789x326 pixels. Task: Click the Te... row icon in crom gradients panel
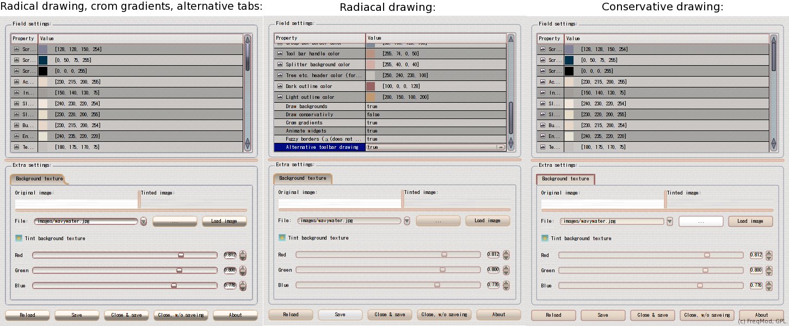pos(16,147)
